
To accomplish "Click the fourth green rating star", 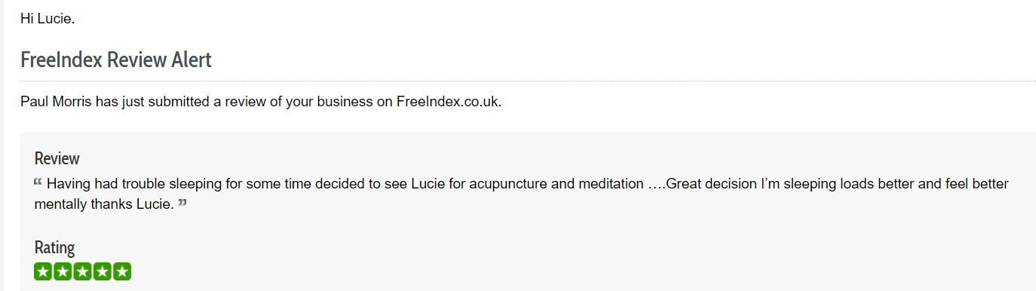I will click(103, 272).
